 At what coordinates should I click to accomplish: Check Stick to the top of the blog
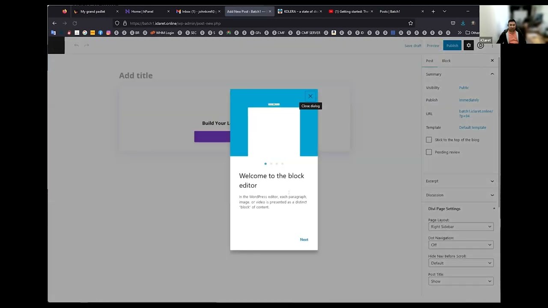click(x=429, y=140)
